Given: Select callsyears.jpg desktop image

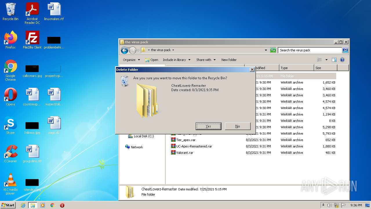Looking at the screenshot, I should [x=32, y=71].
